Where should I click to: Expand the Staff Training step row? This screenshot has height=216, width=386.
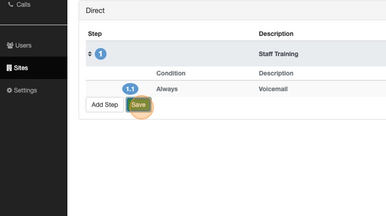[x=278, y=54]
